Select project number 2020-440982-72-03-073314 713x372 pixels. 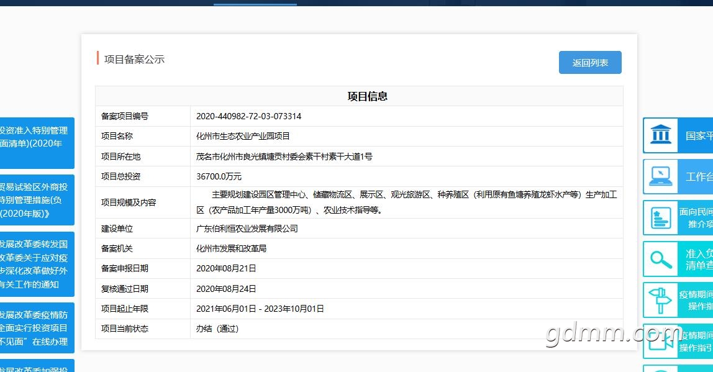coord(248,116)
